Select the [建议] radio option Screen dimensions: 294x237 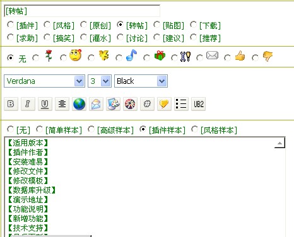[x=156, y=37]
